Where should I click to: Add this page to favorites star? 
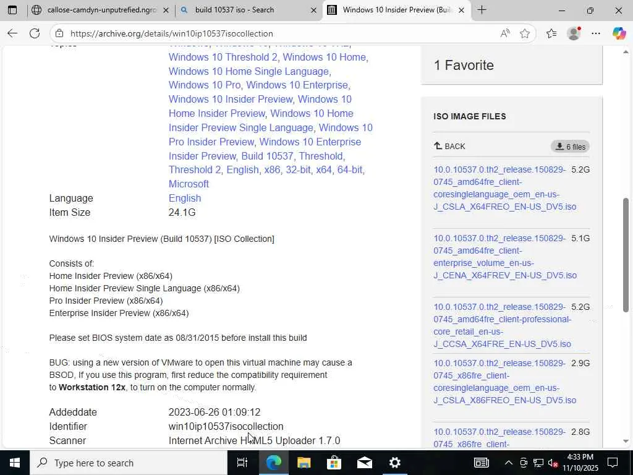pos(524,33)
